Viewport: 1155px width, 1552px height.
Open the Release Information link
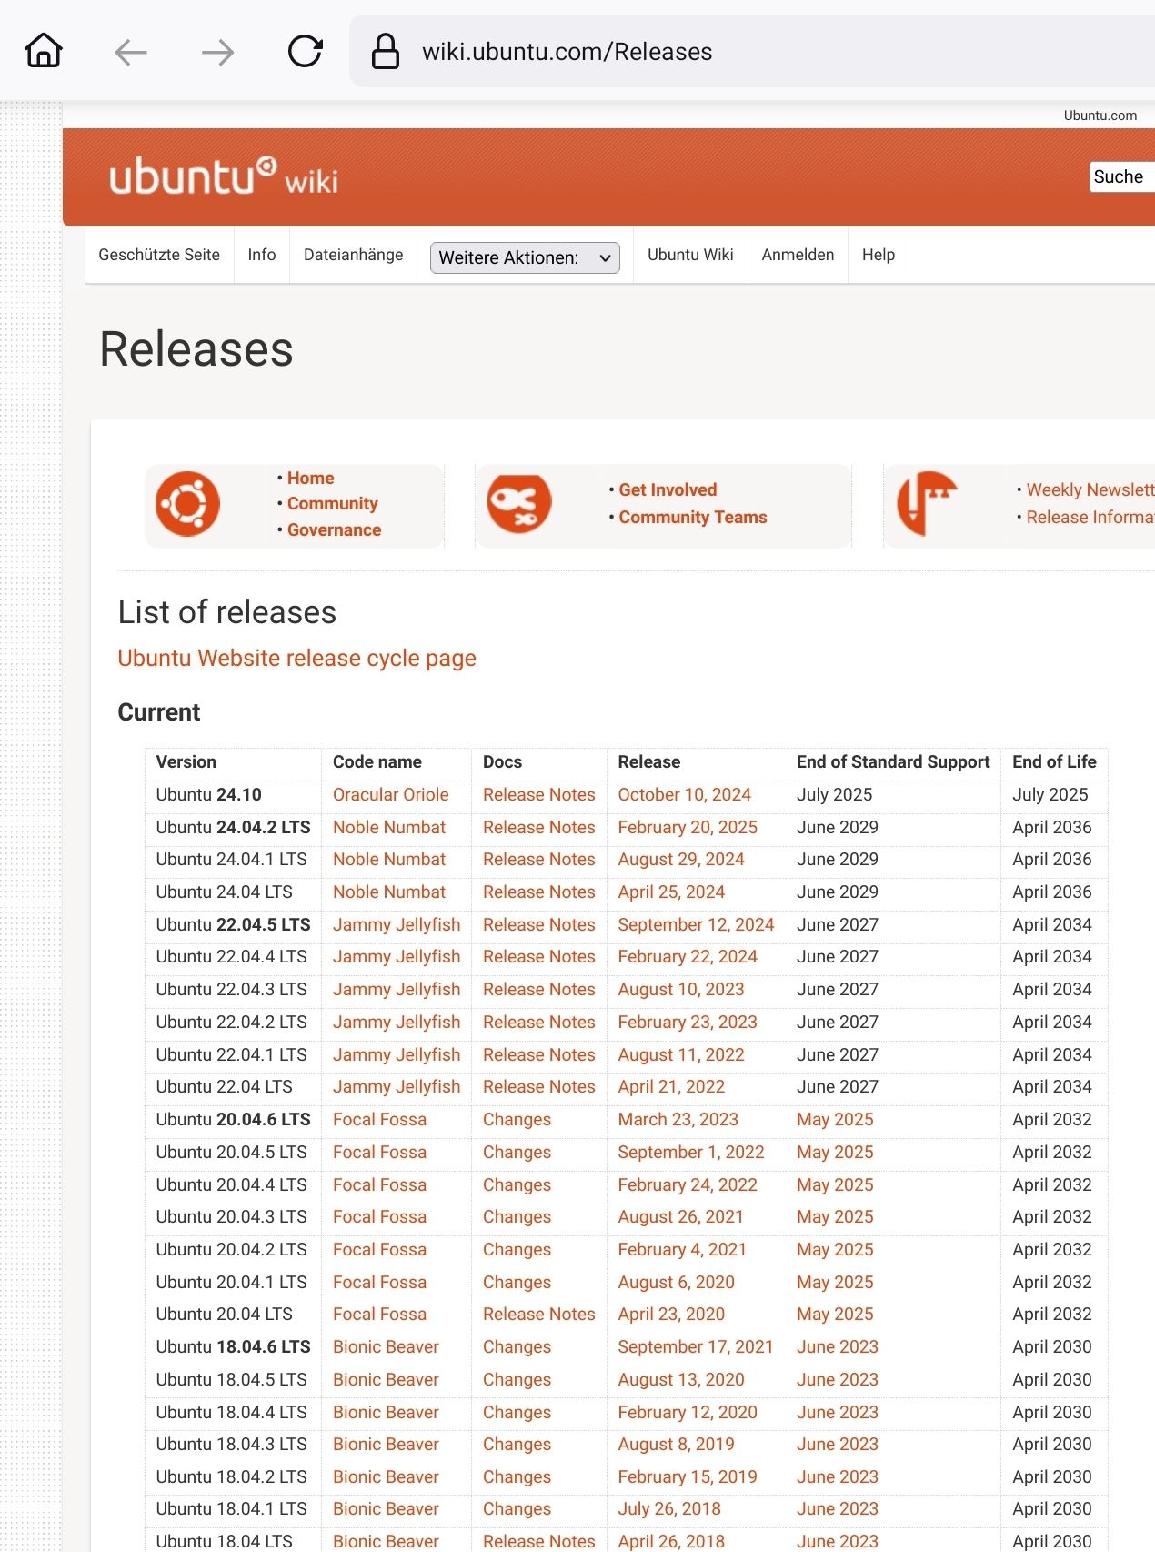(1090, 517)
